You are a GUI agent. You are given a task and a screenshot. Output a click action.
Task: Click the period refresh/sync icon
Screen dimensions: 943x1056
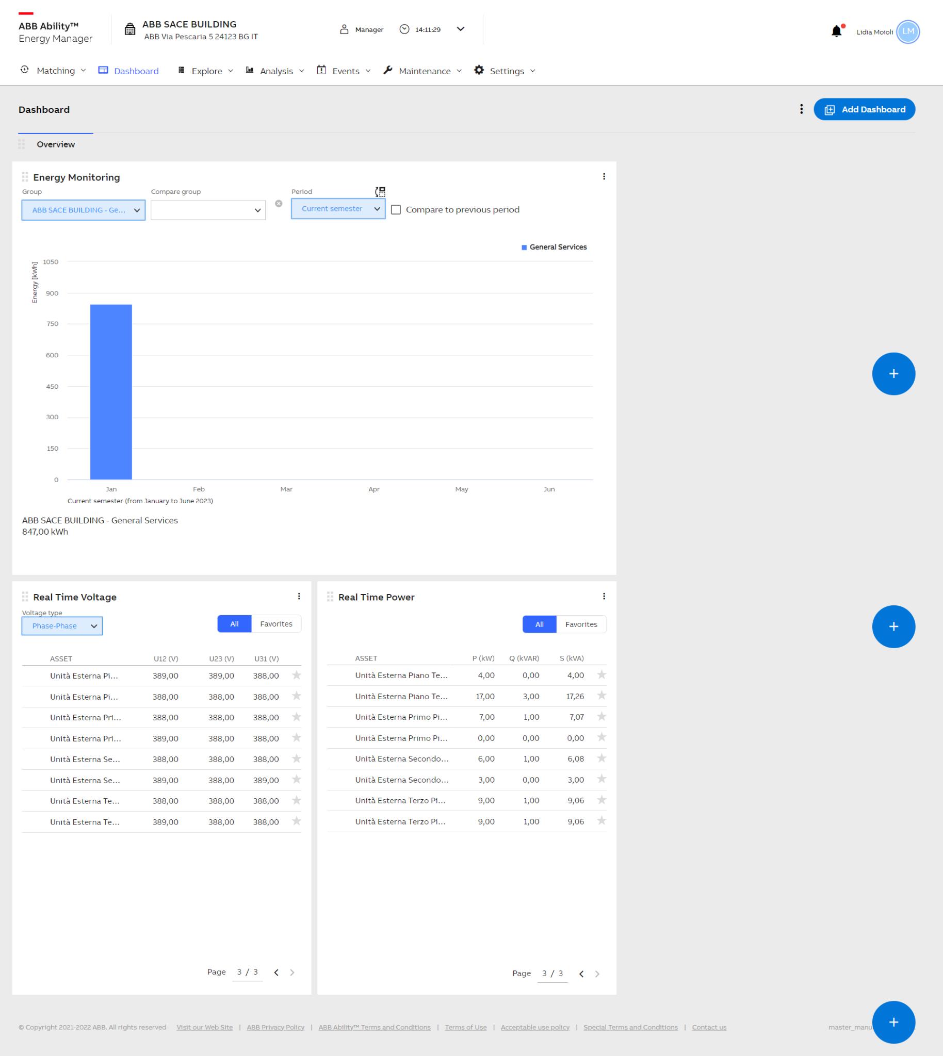(380, 192)
